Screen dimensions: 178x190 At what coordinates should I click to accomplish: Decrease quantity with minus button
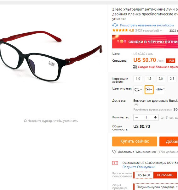(x=136, y=117)
